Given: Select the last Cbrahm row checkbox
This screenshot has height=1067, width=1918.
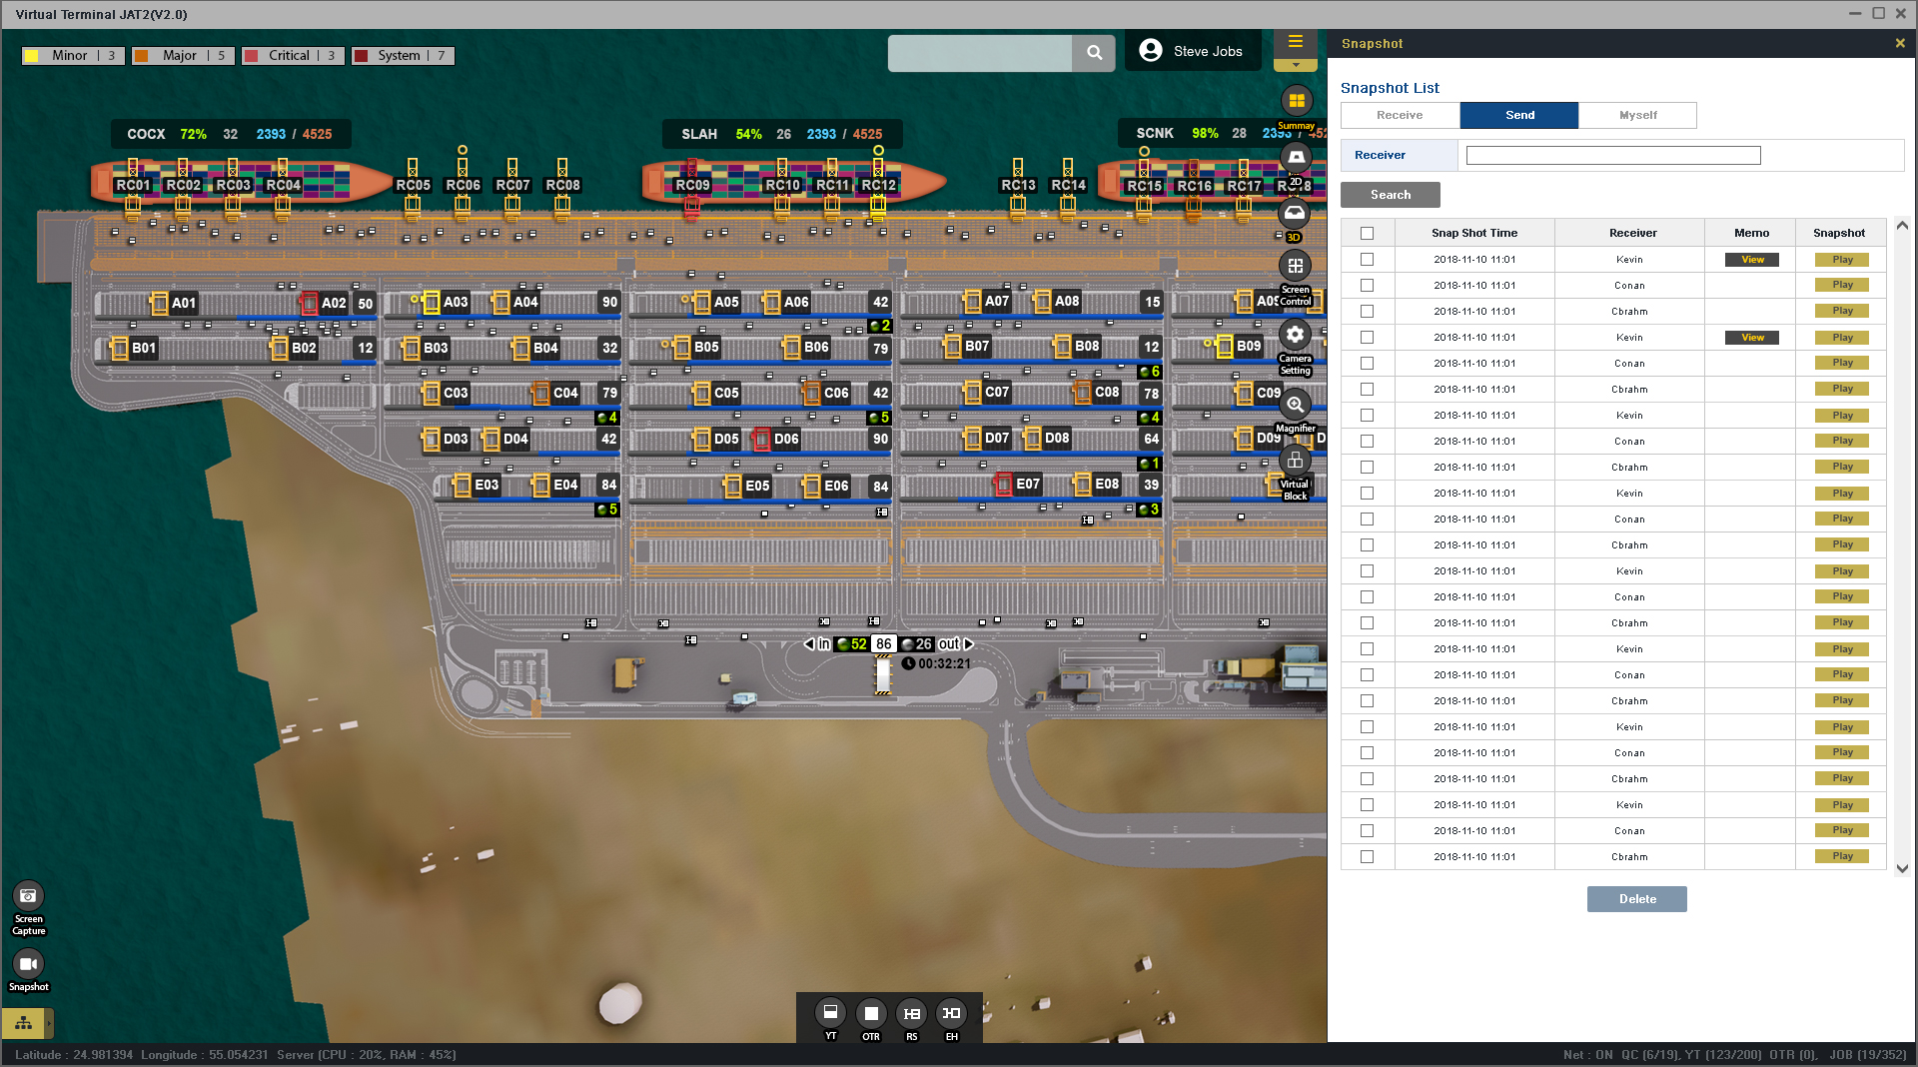Looking at the screenshot, I should [1367, 857].
